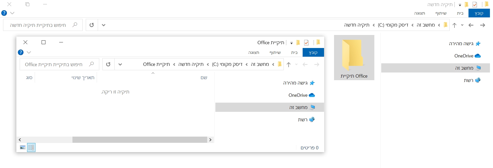The width and height of the screenshot is (493, 168).
Task: Click refresh in the background תיקיה חדשה window
Action: pos(92,25)
